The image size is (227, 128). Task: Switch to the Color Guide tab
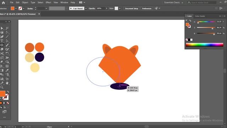tap(200, 16)
